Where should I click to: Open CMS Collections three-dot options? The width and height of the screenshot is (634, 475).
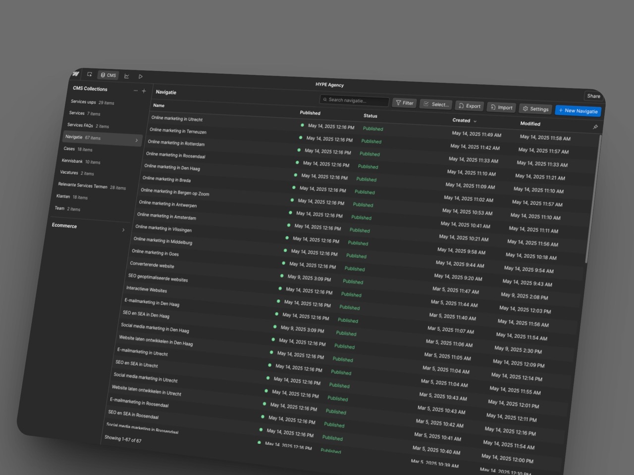[136, 91]
